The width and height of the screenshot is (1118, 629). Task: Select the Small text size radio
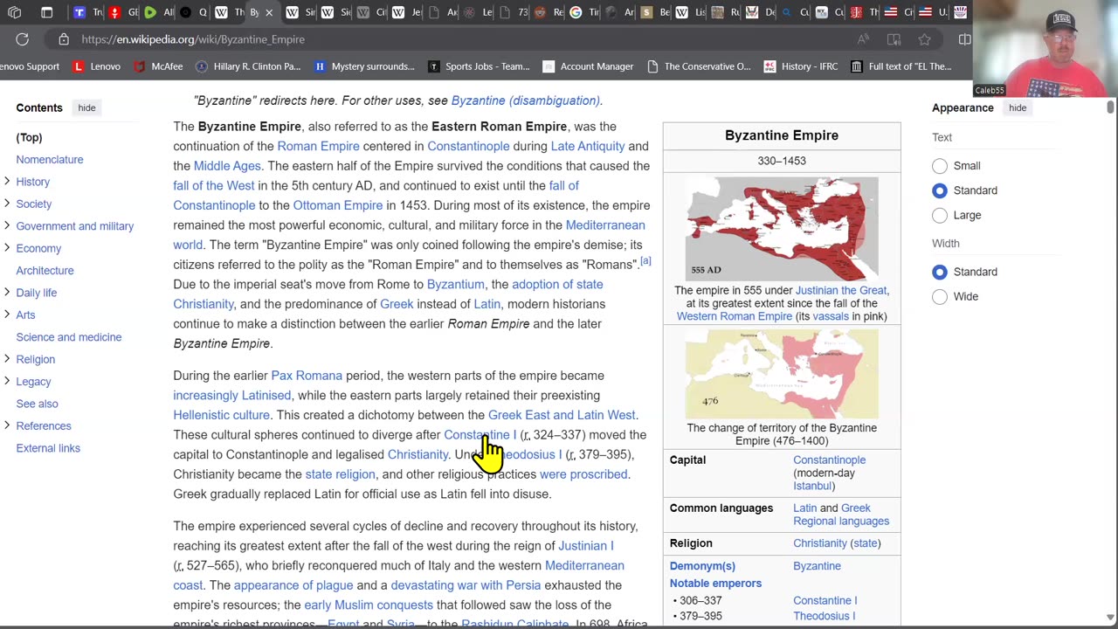pyautogui.click(x=940, y=166)
